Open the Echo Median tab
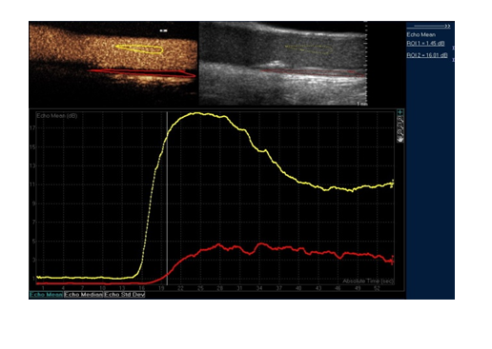The width and height of the screenshot is (492, 349). coord(84,295)
